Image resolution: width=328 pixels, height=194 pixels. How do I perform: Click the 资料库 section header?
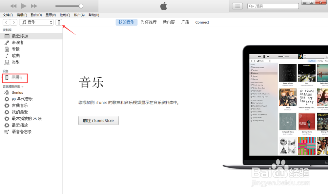tap(7, 30)
